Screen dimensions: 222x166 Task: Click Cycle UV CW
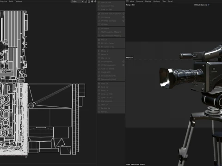(111, 97)
